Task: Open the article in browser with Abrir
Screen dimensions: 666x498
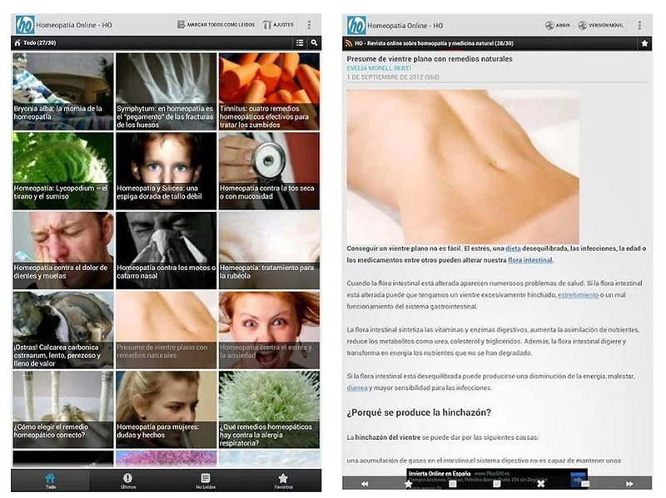Action: 558,26
